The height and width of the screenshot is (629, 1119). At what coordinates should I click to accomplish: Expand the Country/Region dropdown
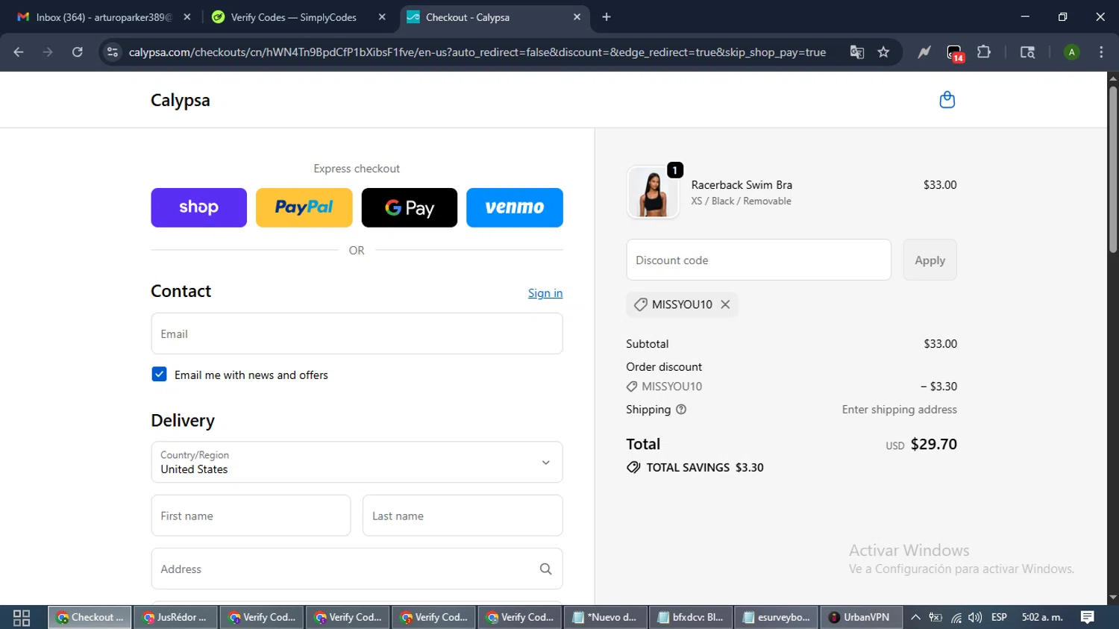[357, 463]
